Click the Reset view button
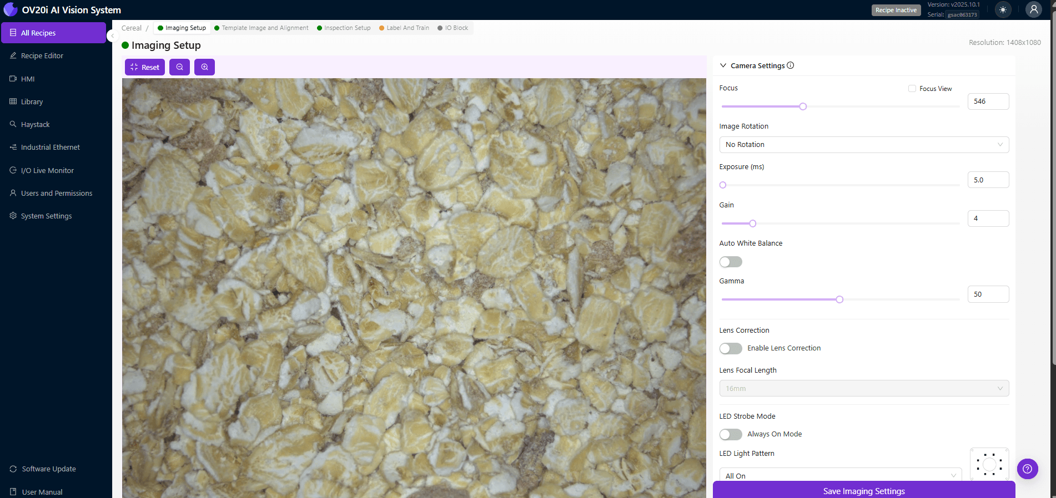 (145, 67)
